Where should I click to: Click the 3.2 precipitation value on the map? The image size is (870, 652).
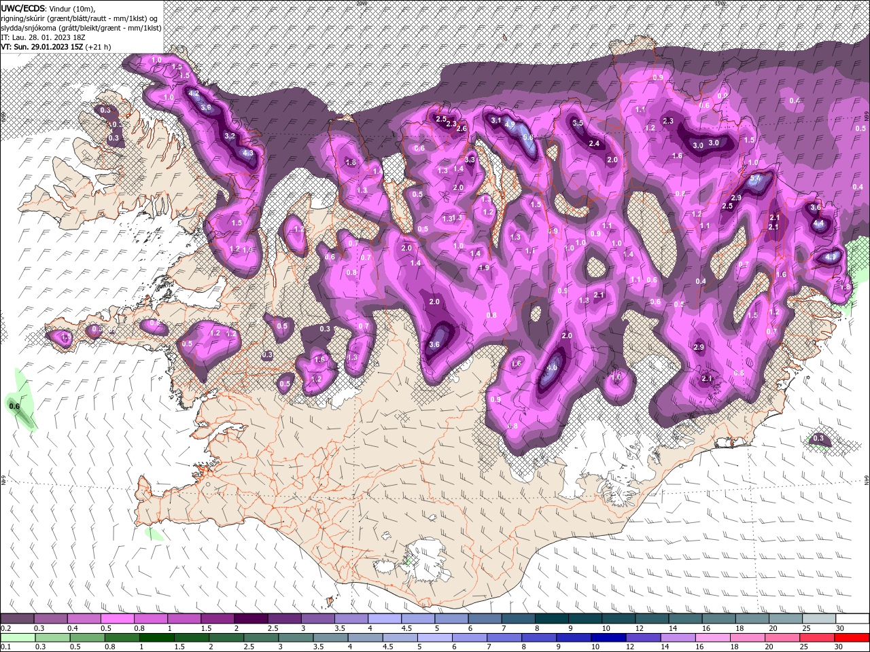click(230, 136)
